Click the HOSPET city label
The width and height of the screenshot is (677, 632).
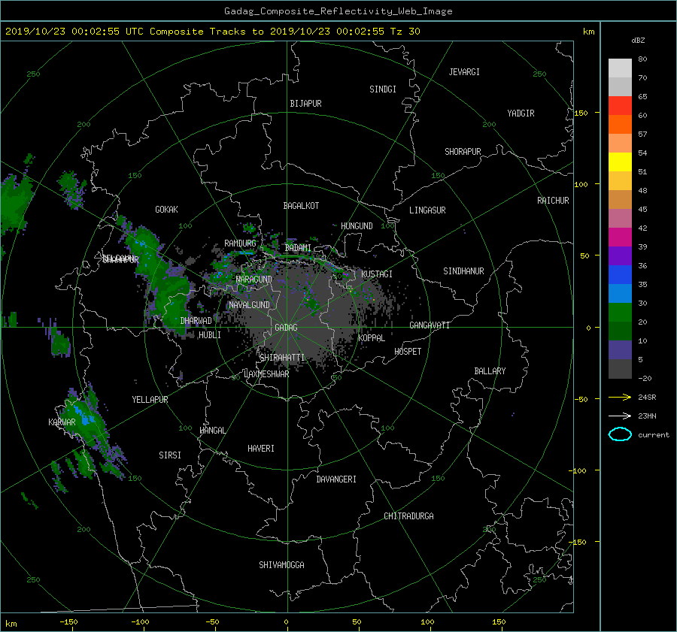point(408,352)
